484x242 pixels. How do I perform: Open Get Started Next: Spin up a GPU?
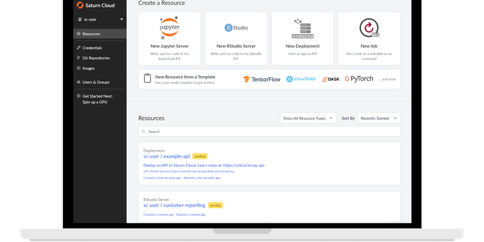coord(97,99)
